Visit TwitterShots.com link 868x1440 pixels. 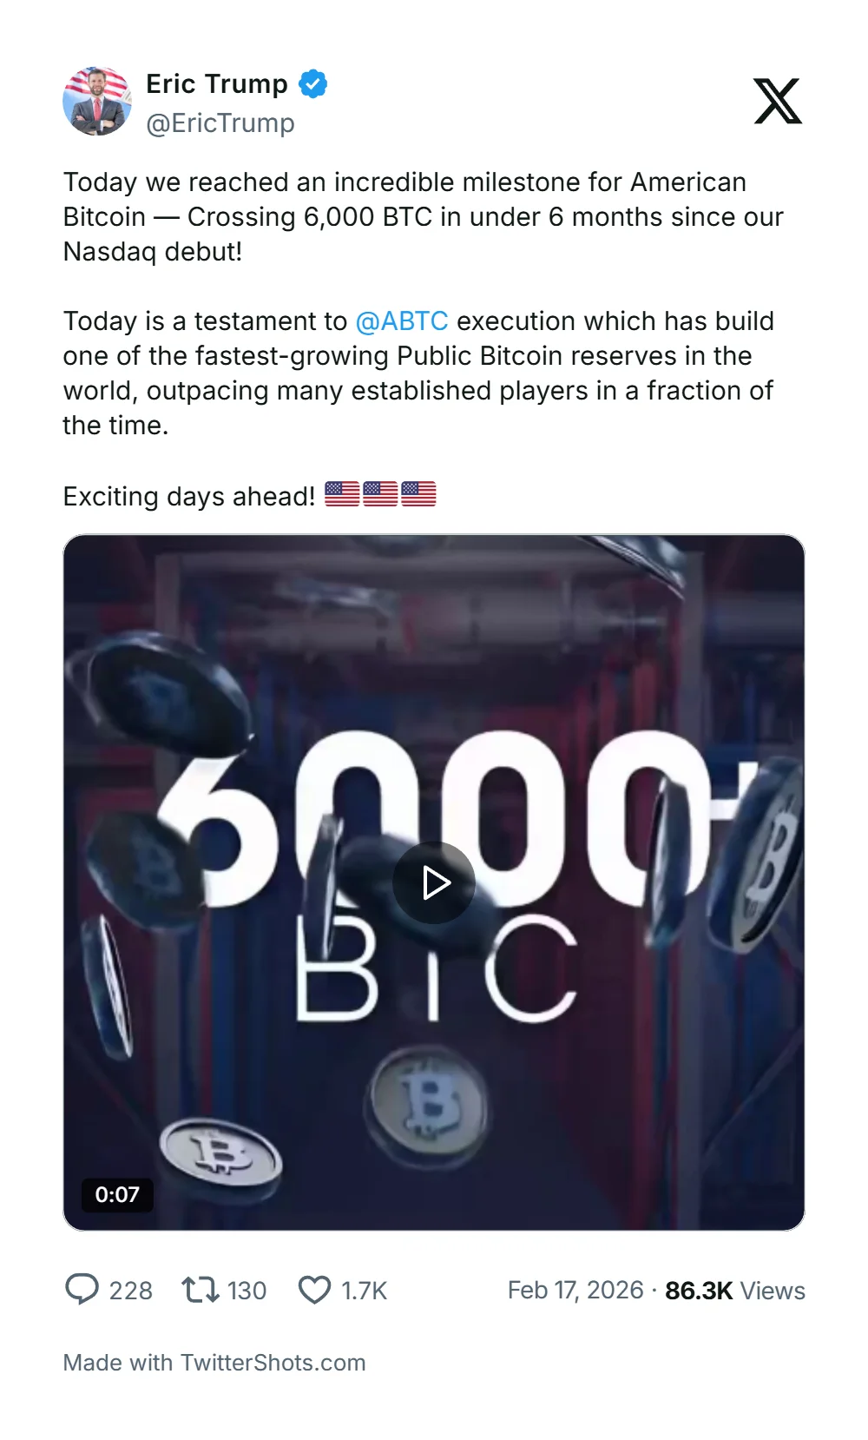click(272, 1363)
